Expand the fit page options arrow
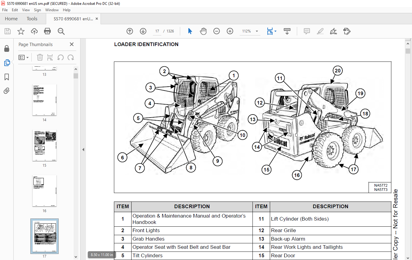This screenshot has height=260, width=412. [x=276, y=31]
